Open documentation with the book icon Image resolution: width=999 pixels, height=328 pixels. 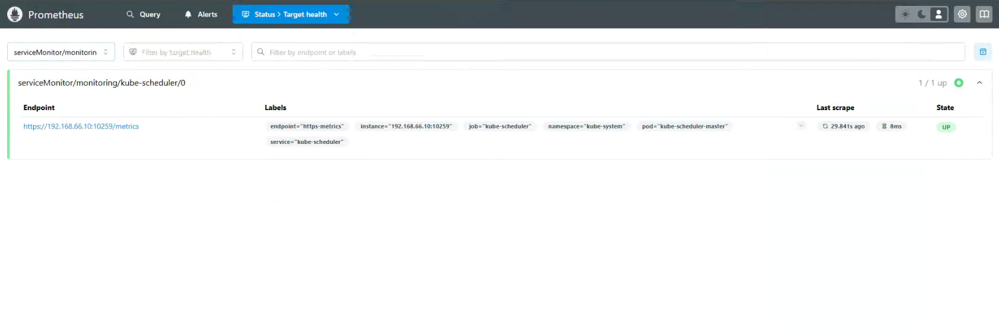tap(984, 14)
